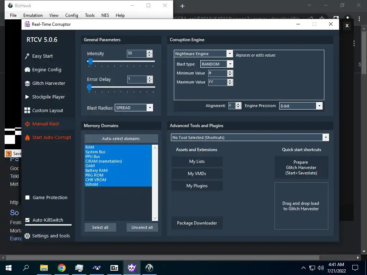
Task: Click Memory Domains list scrollbar
Action: pos(155,183)
